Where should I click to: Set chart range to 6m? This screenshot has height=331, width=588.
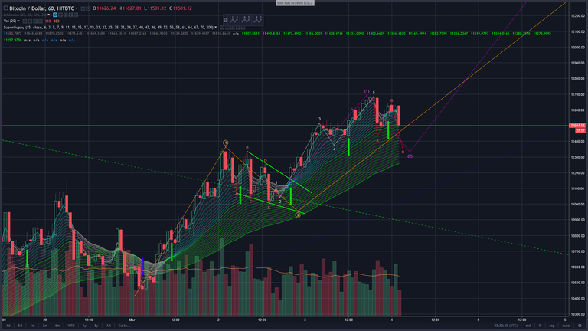point(57,326)
